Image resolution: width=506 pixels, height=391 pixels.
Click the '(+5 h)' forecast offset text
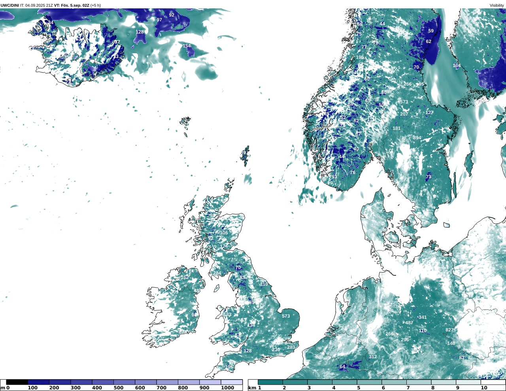pyautogui.click(x=96, y=5)
